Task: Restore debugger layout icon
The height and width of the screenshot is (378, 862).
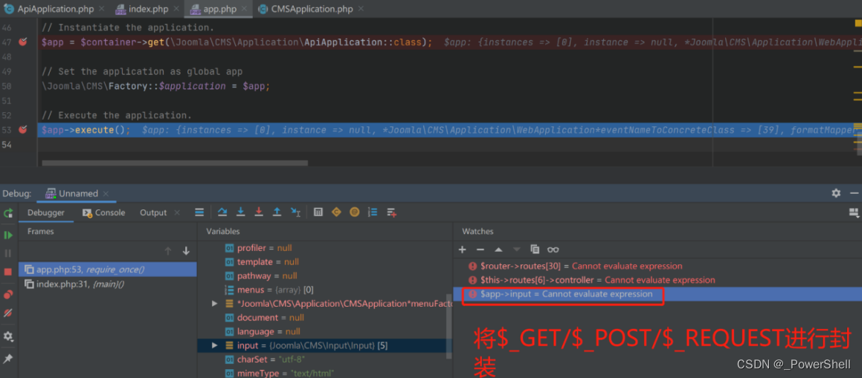Action: 853,212
